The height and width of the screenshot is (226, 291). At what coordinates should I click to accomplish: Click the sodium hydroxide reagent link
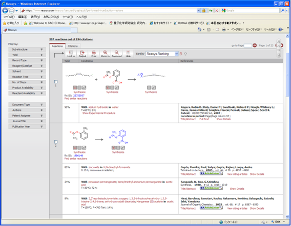(98, 107)
